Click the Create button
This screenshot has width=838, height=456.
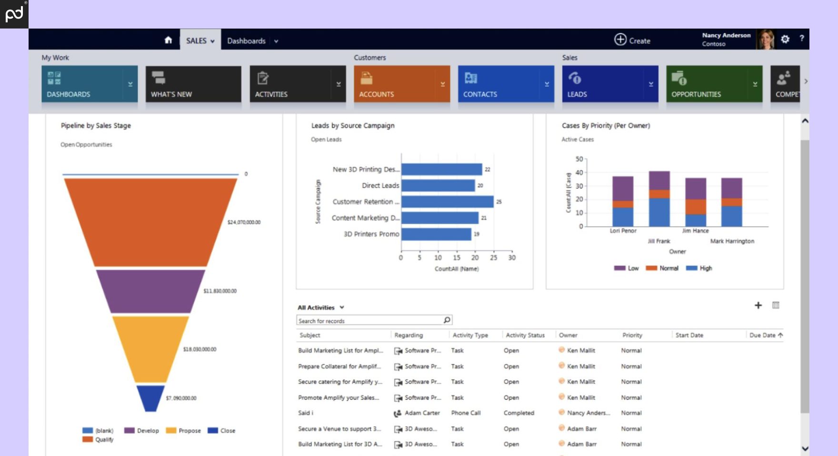click(632, 40)
